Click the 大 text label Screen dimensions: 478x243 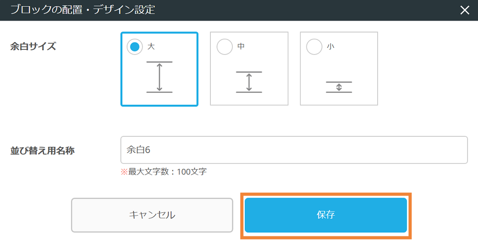(151, 47)
